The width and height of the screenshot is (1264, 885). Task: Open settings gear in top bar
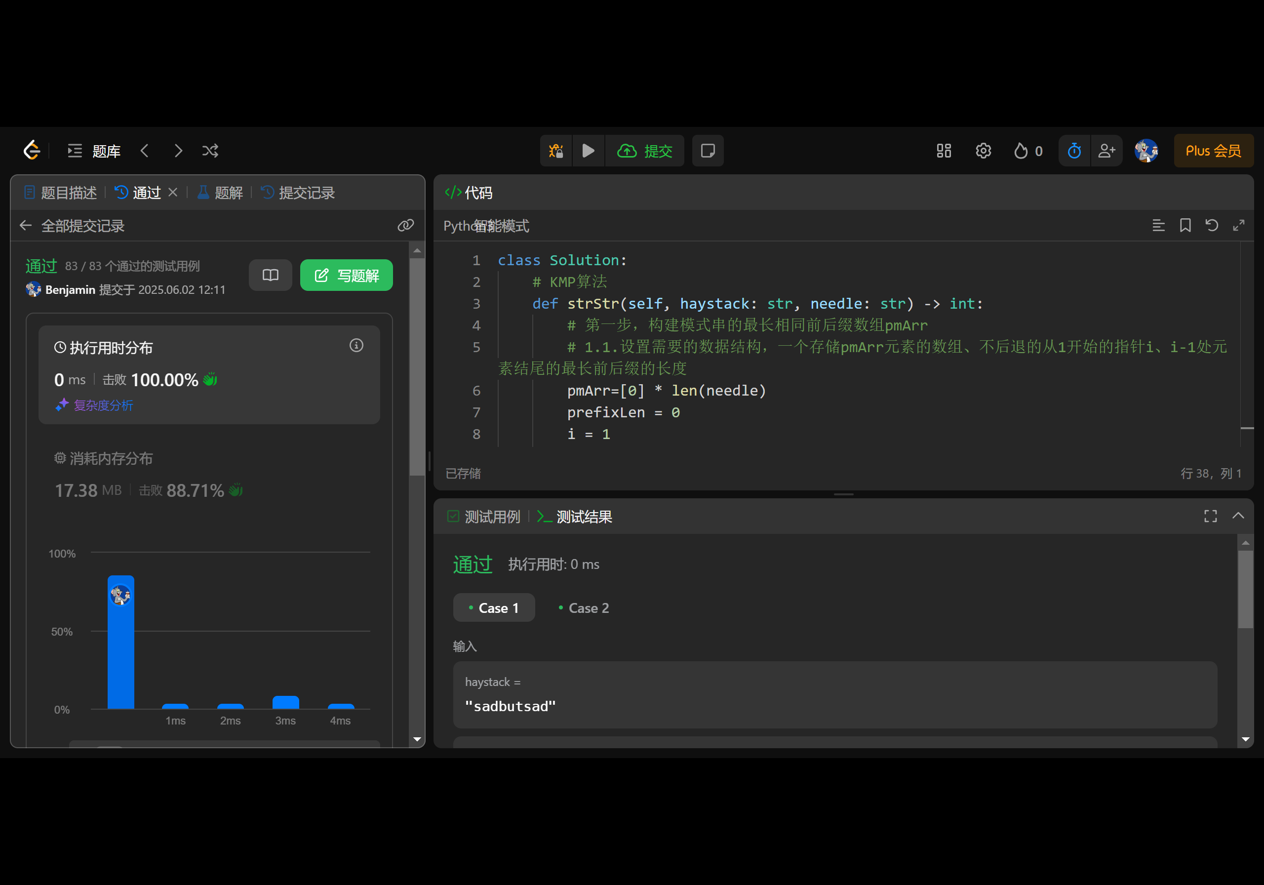point(983,150)
